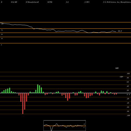Viewport: 131px width, 131px height.
Task: Click the MR axis label -100
Action: pos(128,116)
